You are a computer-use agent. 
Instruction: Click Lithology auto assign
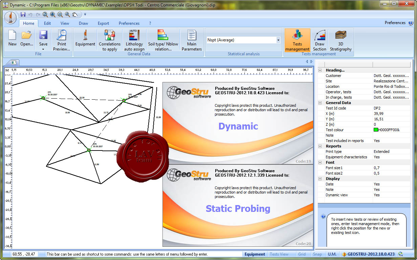pyautogui.click(x=134, y=40)
